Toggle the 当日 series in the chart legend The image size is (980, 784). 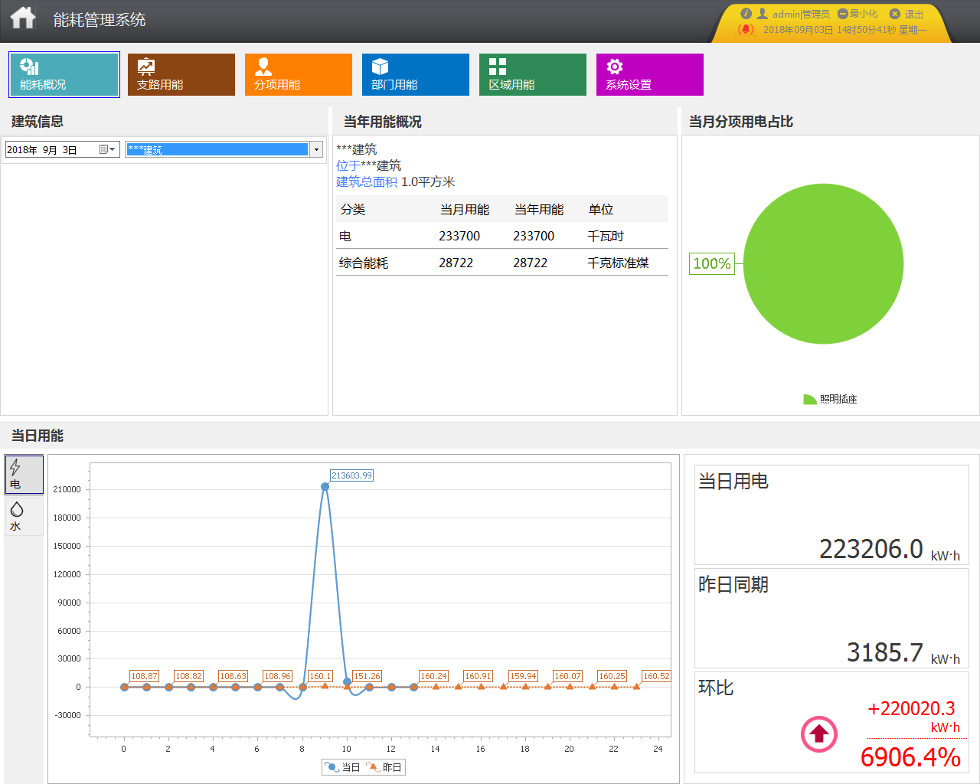tap(342, 767)
